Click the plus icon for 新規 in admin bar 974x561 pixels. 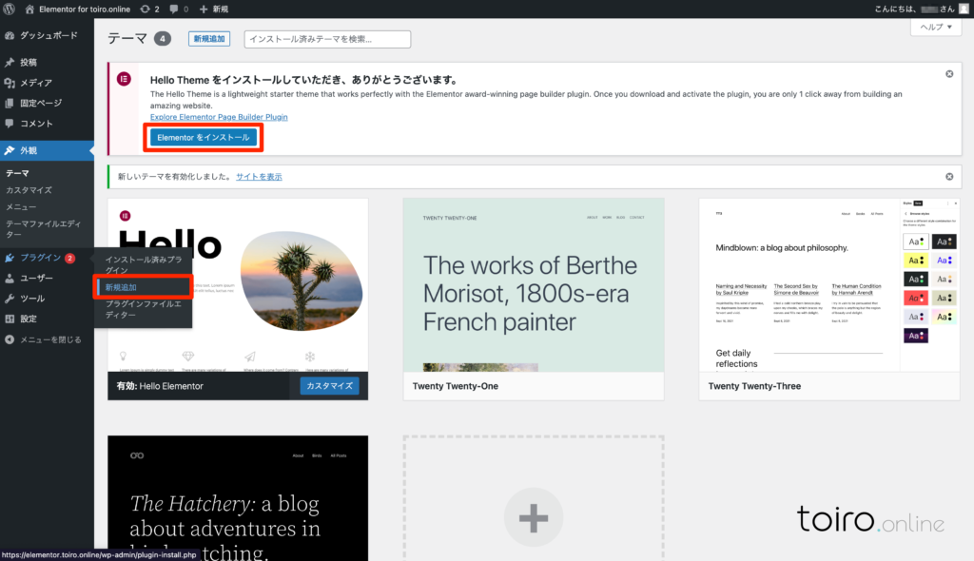204,9
